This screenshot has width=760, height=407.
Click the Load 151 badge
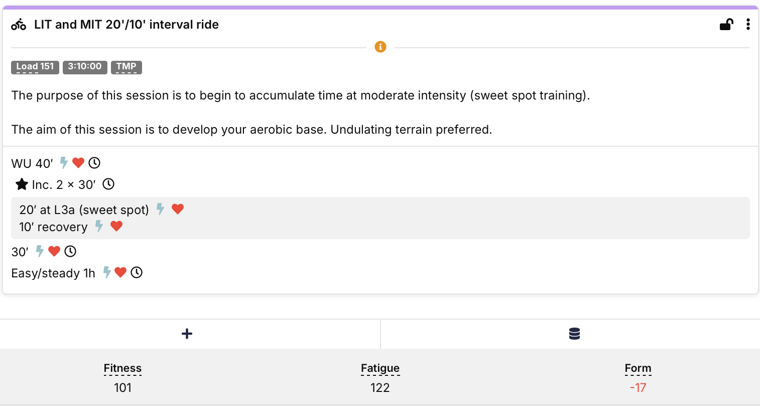click(35, 67)
